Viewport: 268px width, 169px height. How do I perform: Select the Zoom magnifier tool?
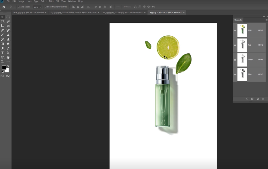coord(2,62)
